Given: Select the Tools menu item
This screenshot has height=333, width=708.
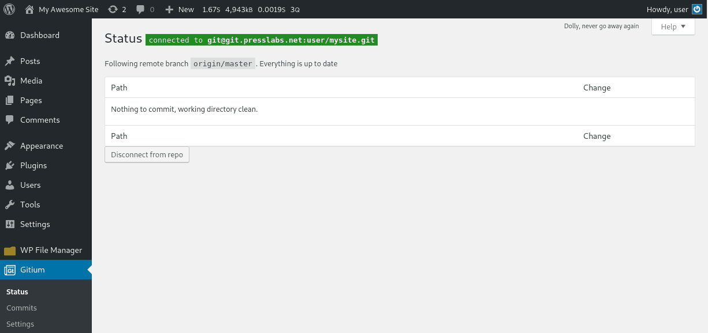Looking at the screenshot, I should click(46, 205).
